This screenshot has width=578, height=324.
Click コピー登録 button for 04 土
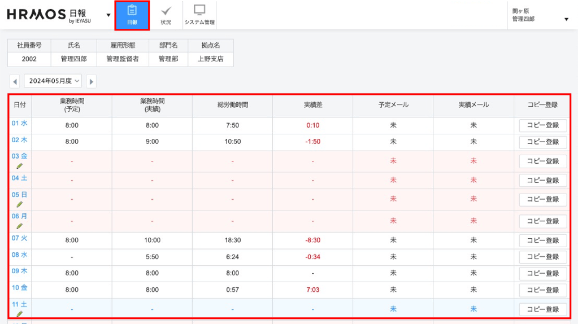coord(542,181)
